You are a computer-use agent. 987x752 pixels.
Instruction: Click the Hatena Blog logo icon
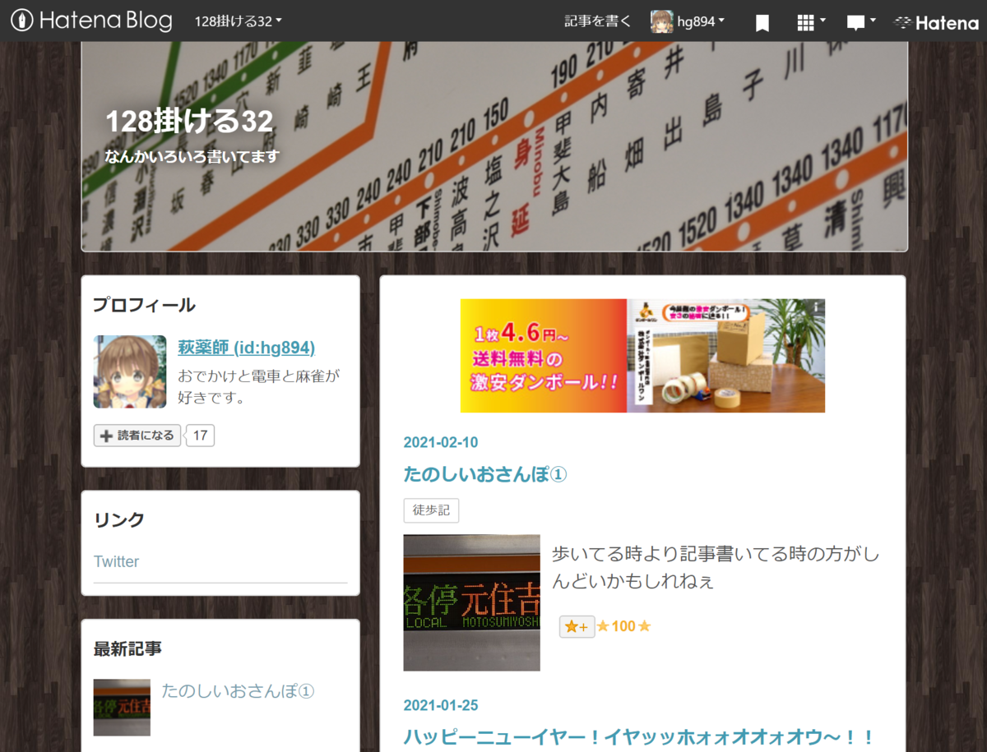[92, 21]
